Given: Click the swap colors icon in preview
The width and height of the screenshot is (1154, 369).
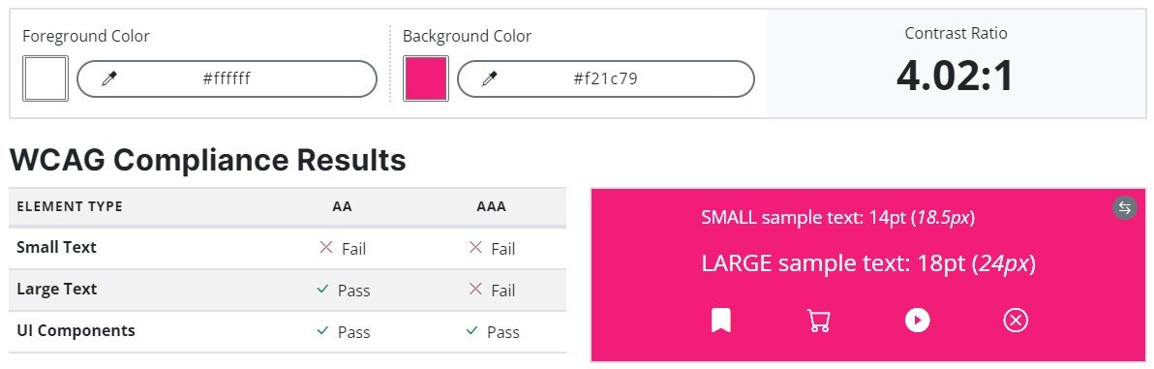Looking at the screenshot, I should click(x=1125, y=207).
